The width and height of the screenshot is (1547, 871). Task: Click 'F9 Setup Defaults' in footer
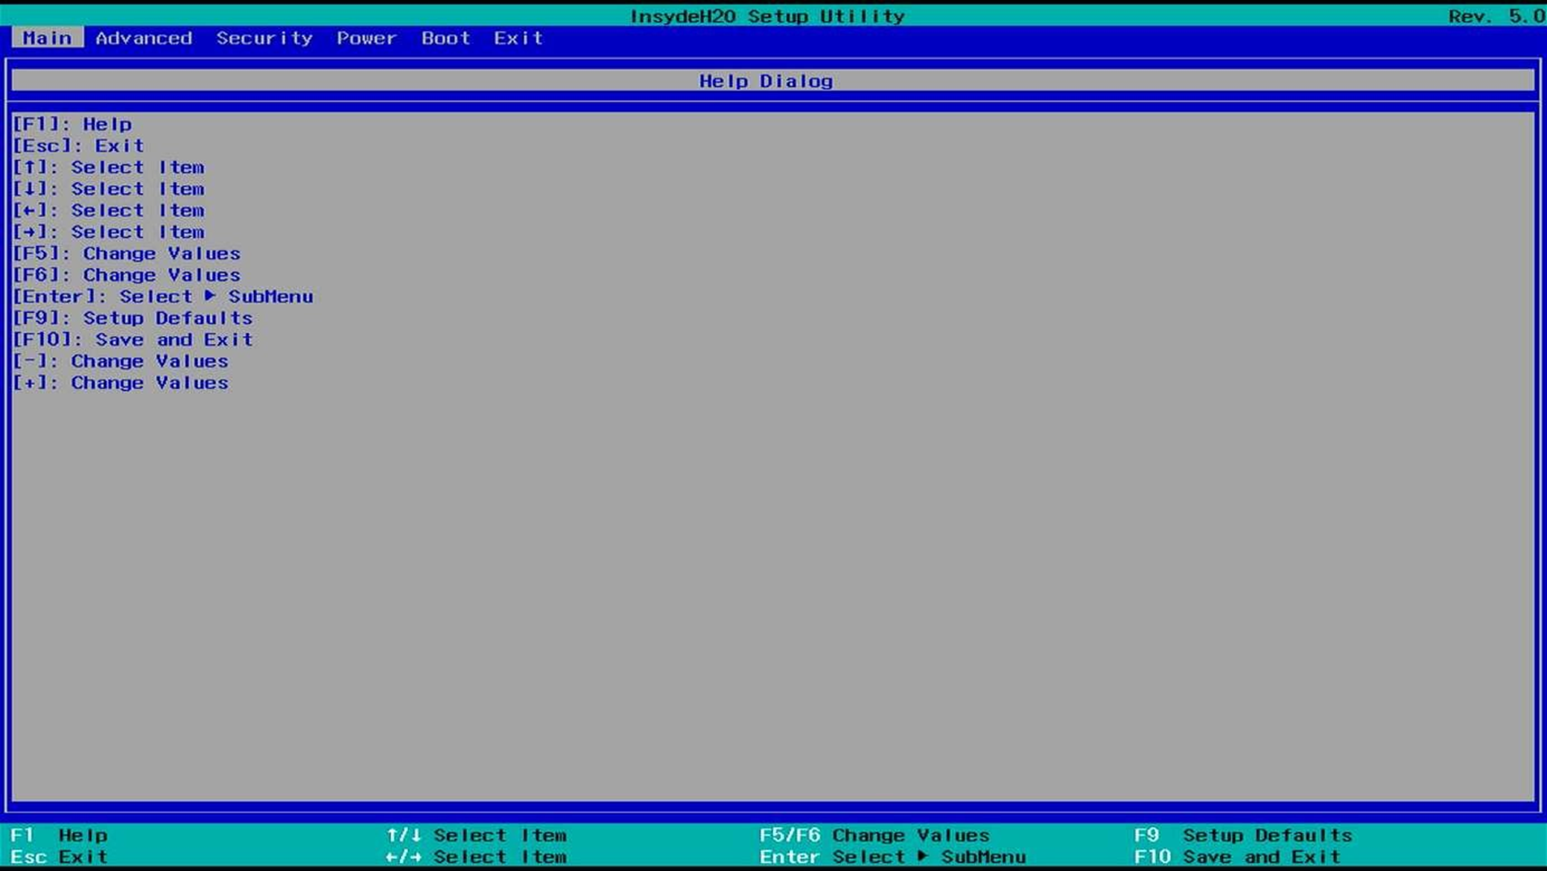1243,835
